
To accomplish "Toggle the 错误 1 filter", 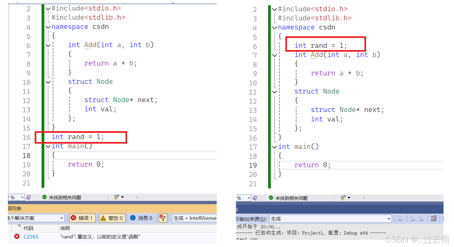I will coord(82,218).
